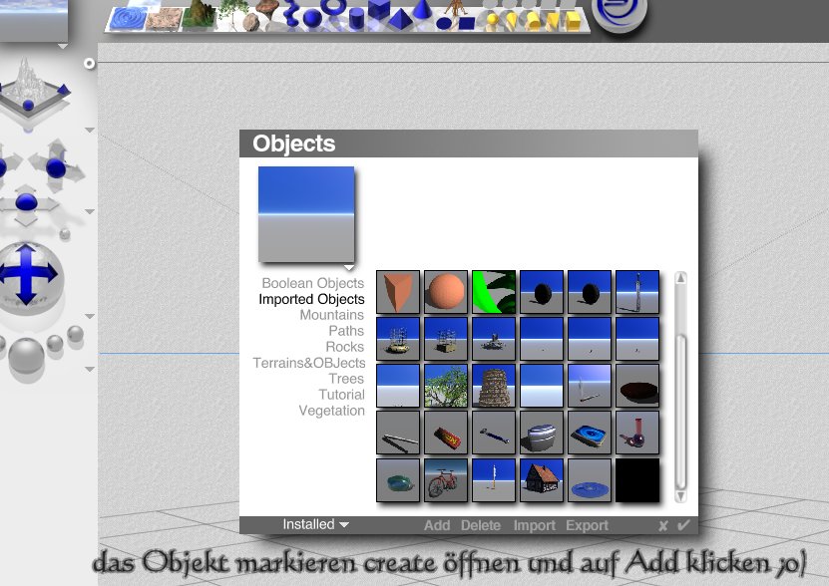Image resolution: width=829 pixels, height=586 pixels.
Task: Create a metaball squiggle object
Action: pyautogui.click(x=291, y=13)
